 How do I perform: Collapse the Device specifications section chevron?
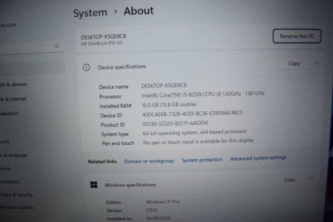click(x=317, y=63)
